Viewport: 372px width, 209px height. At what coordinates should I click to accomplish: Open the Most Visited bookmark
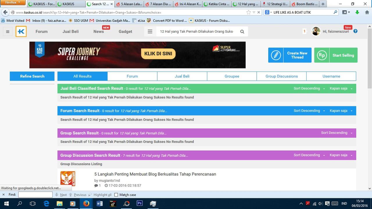click(13, 21)
